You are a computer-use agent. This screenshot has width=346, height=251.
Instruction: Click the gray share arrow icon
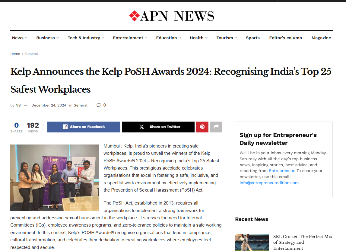click(x=216, y=127)
